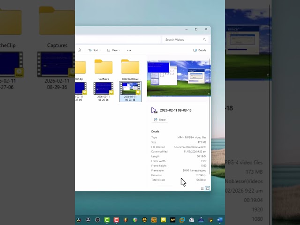Click the Search Videos input field

click(185, 39)
